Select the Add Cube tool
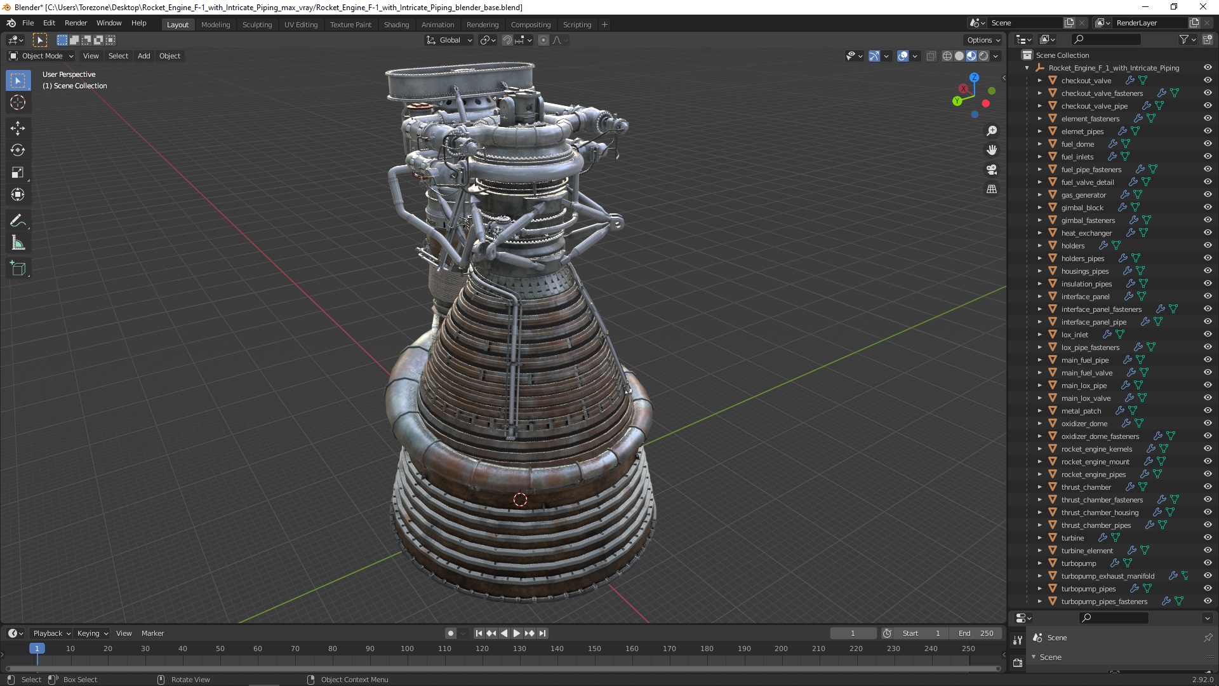Image resolution: width=1219 pixels, height=686 pixels. (18, 269)
